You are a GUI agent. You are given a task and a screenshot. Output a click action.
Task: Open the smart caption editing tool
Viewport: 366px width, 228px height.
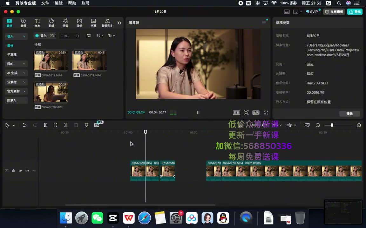point(97,125)
